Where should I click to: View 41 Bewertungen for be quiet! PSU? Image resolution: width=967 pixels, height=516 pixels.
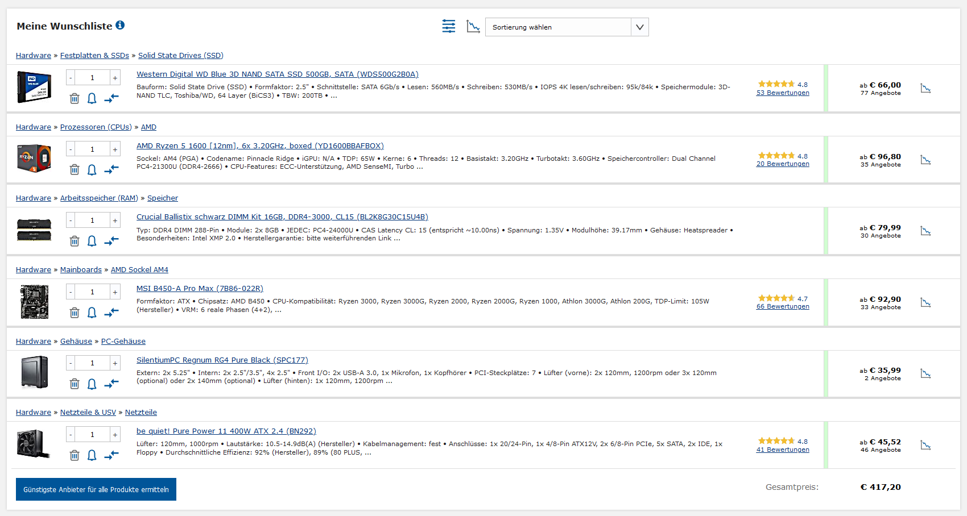coord(783,450)
